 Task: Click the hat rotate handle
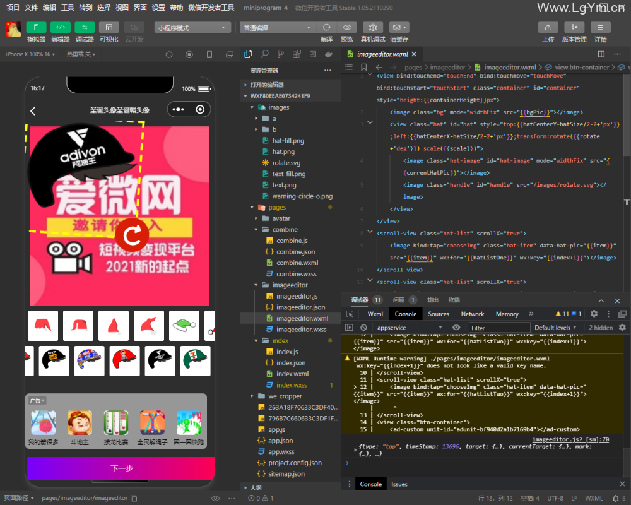tap(132, 235)
